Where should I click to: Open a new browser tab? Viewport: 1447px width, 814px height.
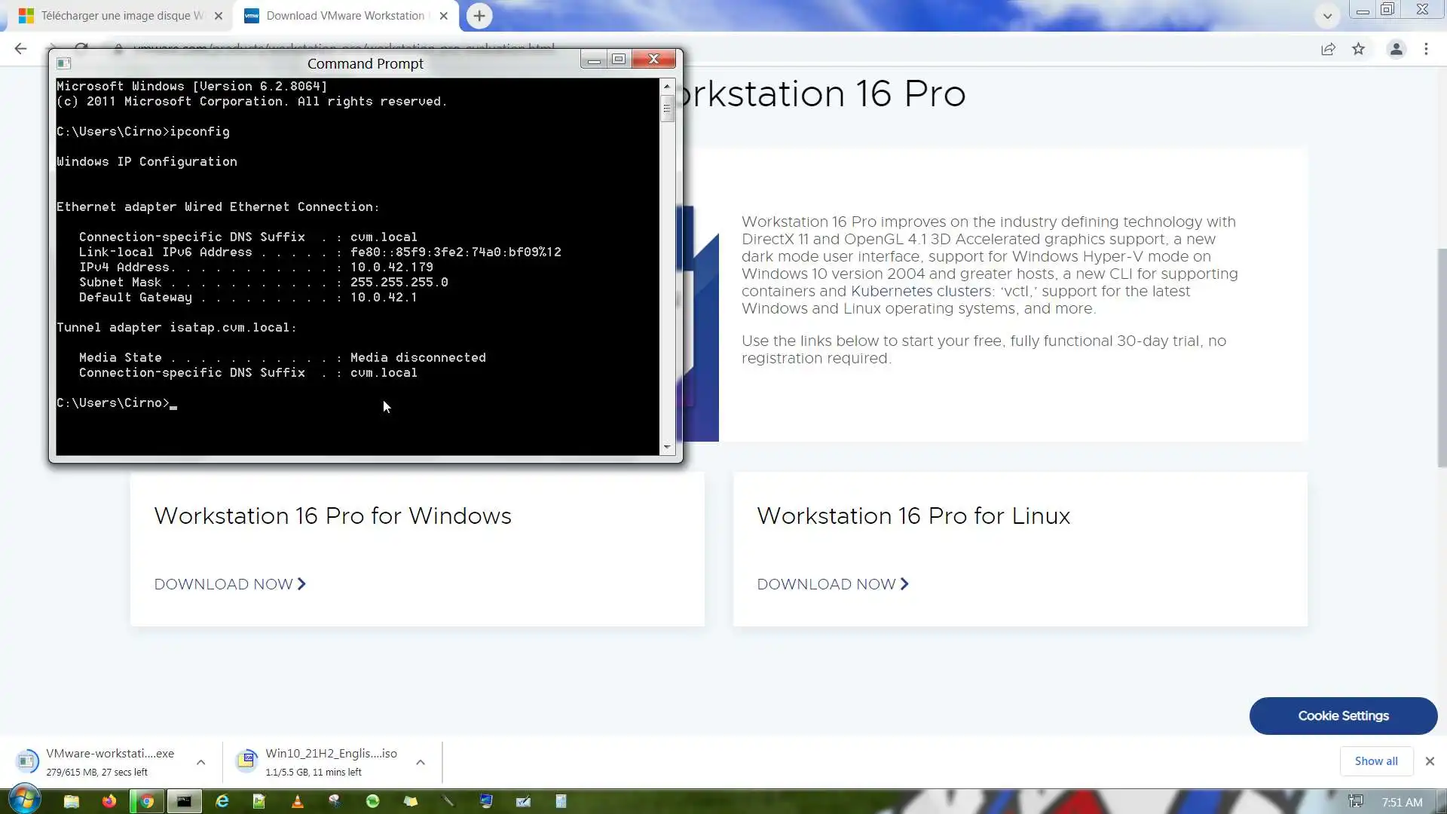point(479,15)
